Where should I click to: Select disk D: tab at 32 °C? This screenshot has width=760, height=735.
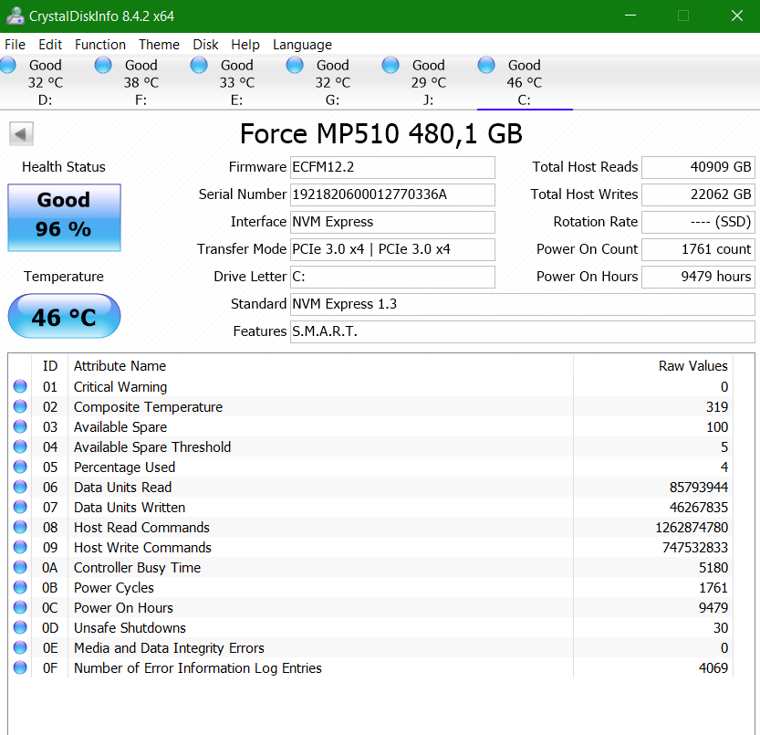click(x=45, y=82)
